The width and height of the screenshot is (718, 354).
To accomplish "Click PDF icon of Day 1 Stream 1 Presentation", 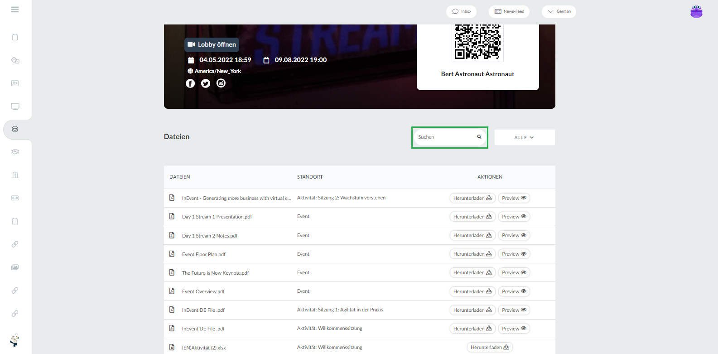I will 172,216.
